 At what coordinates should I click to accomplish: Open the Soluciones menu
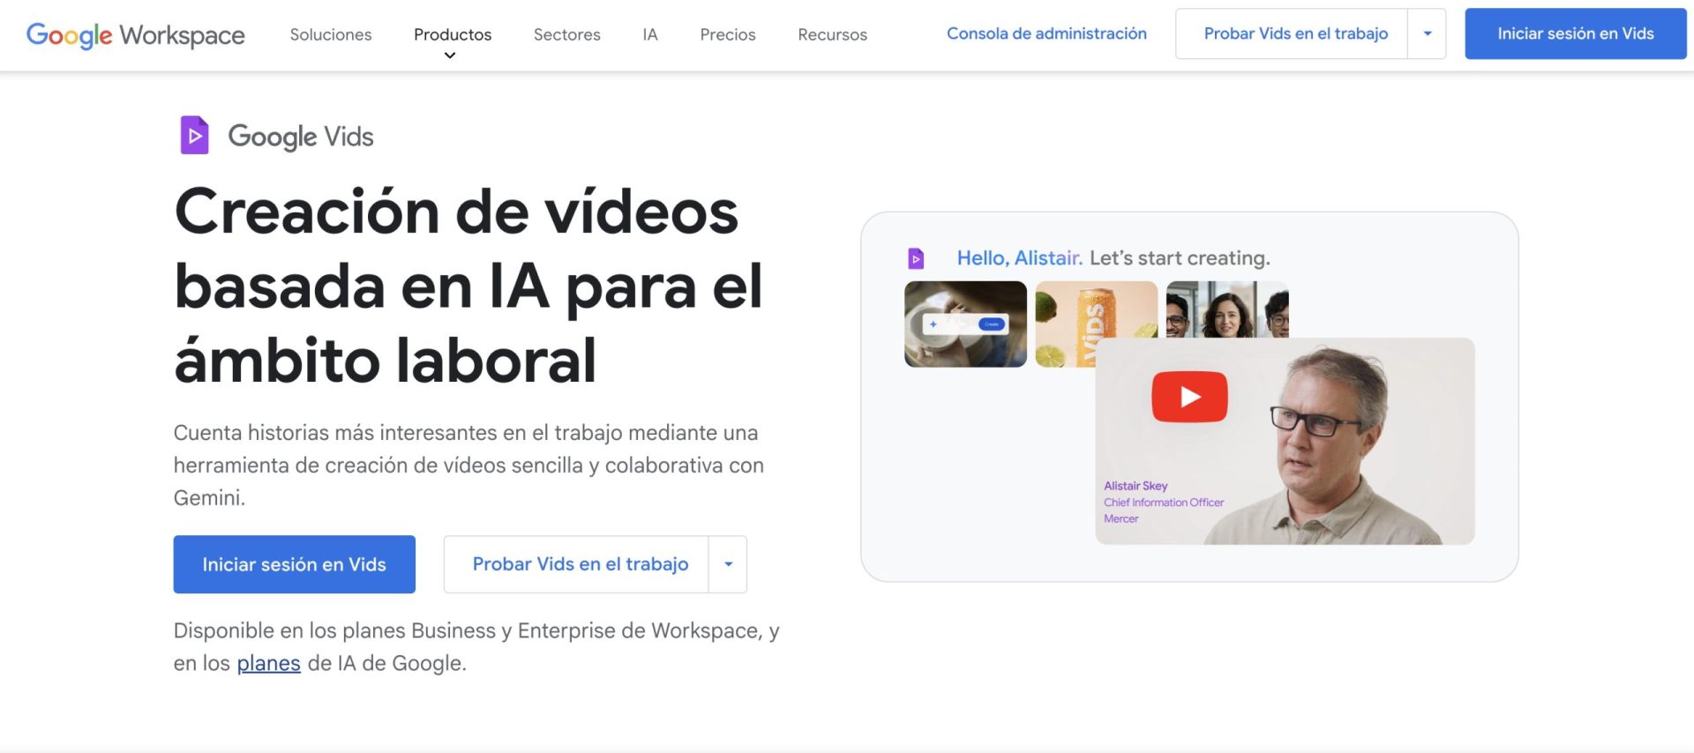point(331,34)
